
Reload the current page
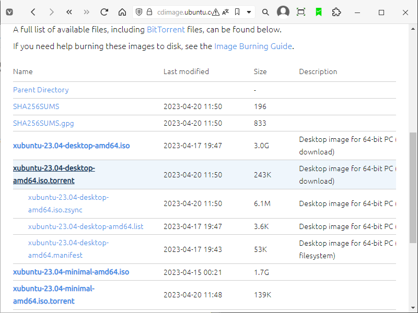pyautogui.click(x=104, y=12)
